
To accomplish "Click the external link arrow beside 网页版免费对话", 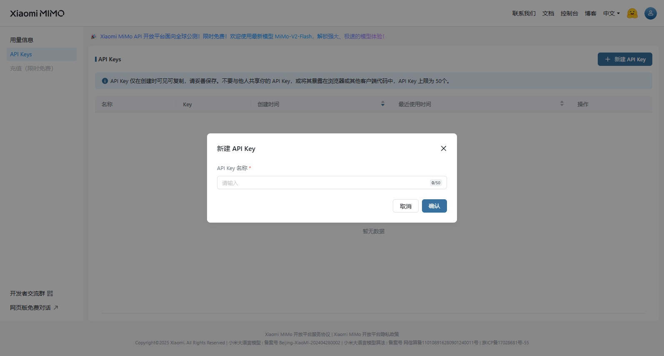I will pyautogui.click(x=56, y=308).
